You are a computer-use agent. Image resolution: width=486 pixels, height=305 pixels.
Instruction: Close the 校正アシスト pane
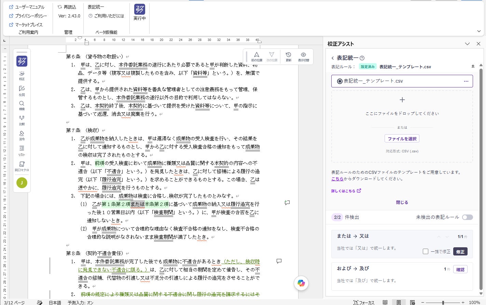click(x=478, y=44)
